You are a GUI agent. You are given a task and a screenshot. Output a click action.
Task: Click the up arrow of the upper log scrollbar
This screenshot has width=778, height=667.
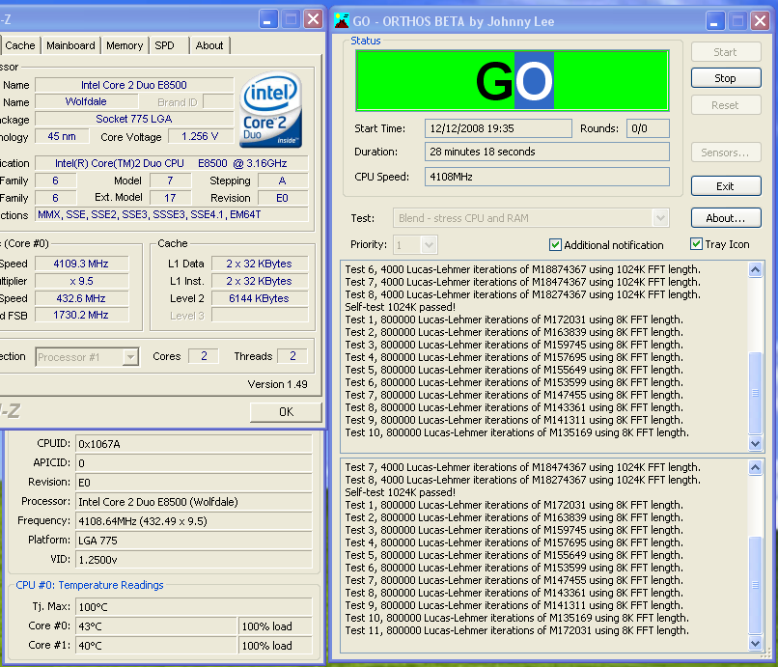pyautogui.click(x=755, y=270)
